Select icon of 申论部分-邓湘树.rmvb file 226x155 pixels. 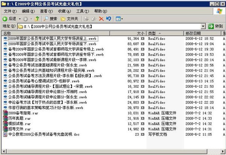pos(5,92)
